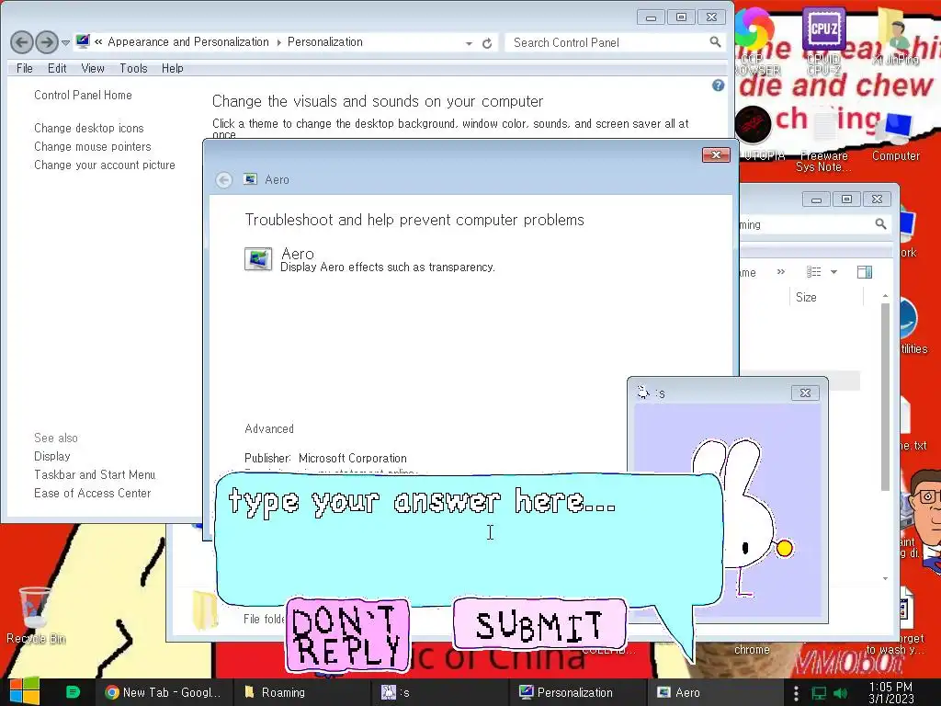Open the CPUID CPU-Z desktop icon
This screenshot has width=941, height=706.
pyautogui.click(x=823, y=42)
